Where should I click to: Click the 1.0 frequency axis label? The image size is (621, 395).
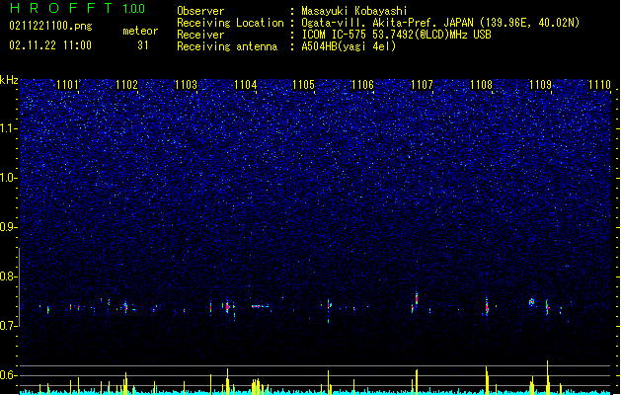9,178
